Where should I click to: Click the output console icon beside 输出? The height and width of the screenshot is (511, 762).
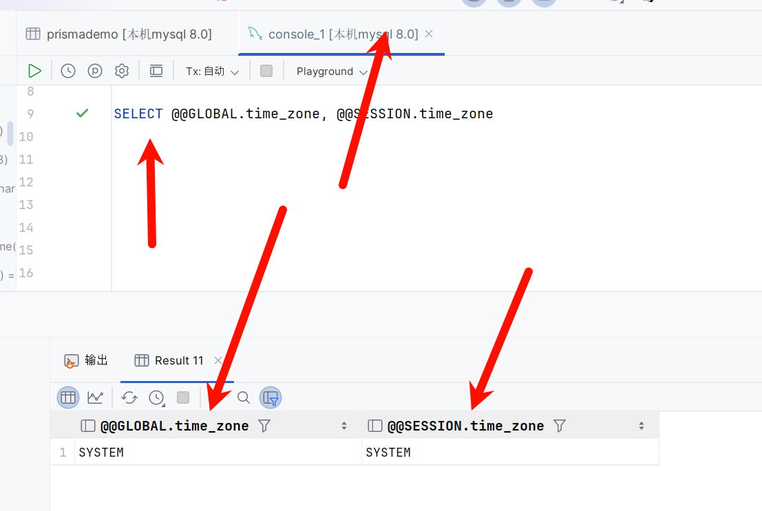coord(72,361)
